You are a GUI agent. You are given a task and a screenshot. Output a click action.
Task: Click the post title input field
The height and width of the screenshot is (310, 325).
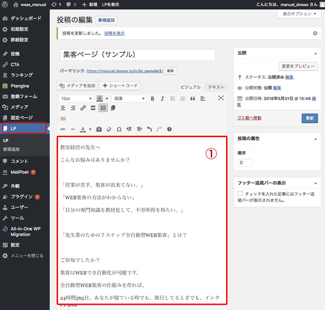point(138,55)
